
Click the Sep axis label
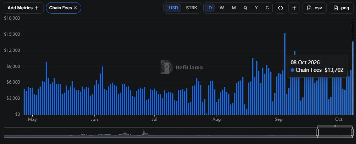tap(278, 119)
